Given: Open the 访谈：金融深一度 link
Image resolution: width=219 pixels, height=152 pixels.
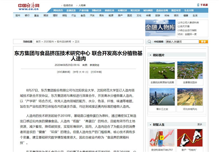Looking at the screenshot, I should click(x=187, y=34).
